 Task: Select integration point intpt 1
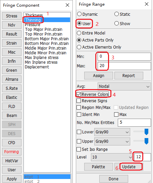click(x=47, y=177)
